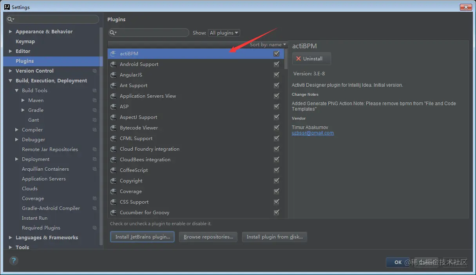Screen dimensions: 476x275
Task: Click the CSS Support plugin icon
Action: click(113, 202)
